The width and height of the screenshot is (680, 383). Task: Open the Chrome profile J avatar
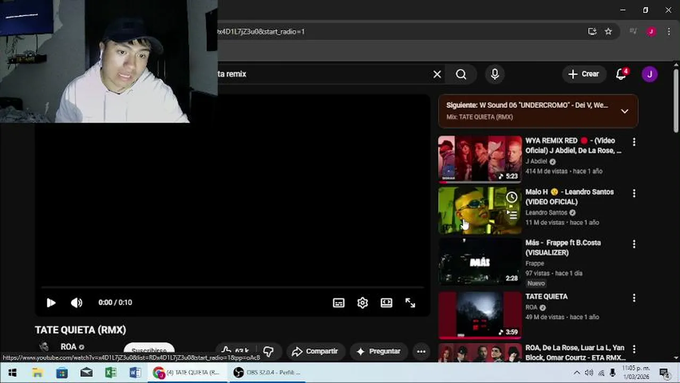[651, 31]
